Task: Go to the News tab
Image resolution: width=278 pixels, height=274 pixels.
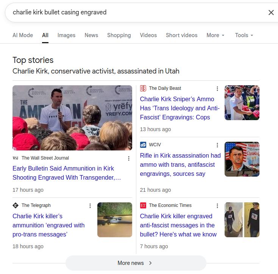Action: tap(91, 35)
